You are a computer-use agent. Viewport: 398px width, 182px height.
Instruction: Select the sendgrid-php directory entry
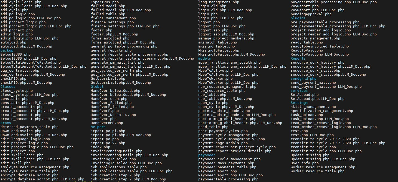(x=304, y=79)
